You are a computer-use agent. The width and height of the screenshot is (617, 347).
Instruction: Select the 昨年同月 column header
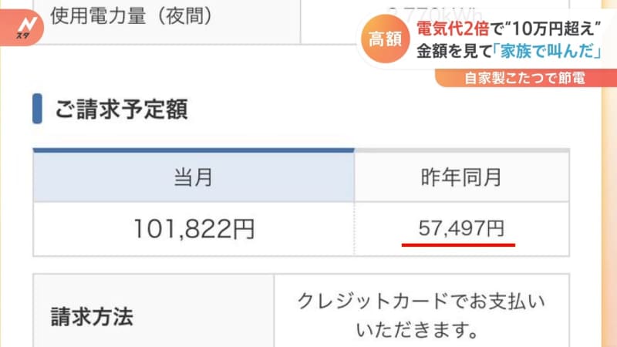pyautogui.click(x=461, y=178)
